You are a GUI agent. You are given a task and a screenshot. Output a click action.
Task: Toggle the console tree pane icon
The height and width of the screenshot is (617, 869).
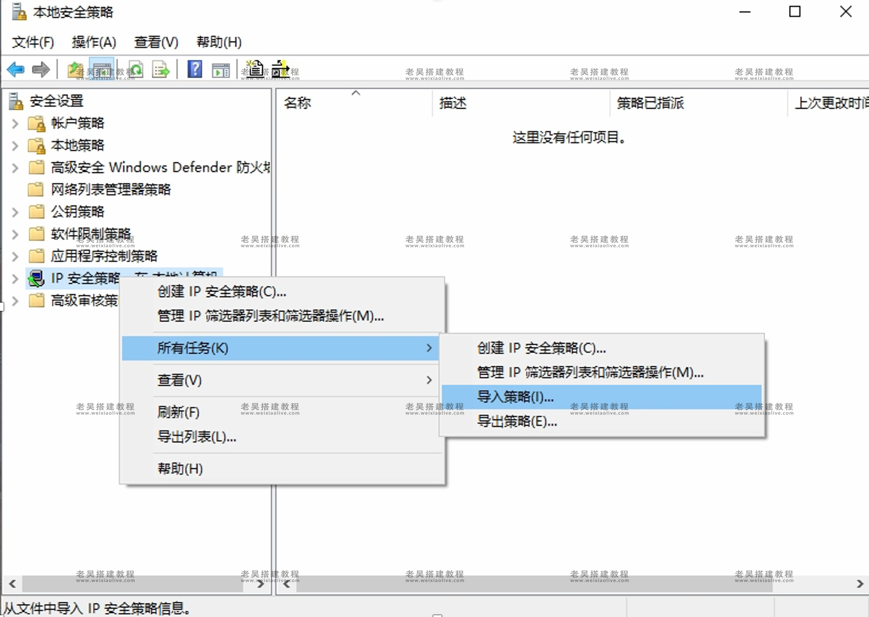(x=102, y=69)
